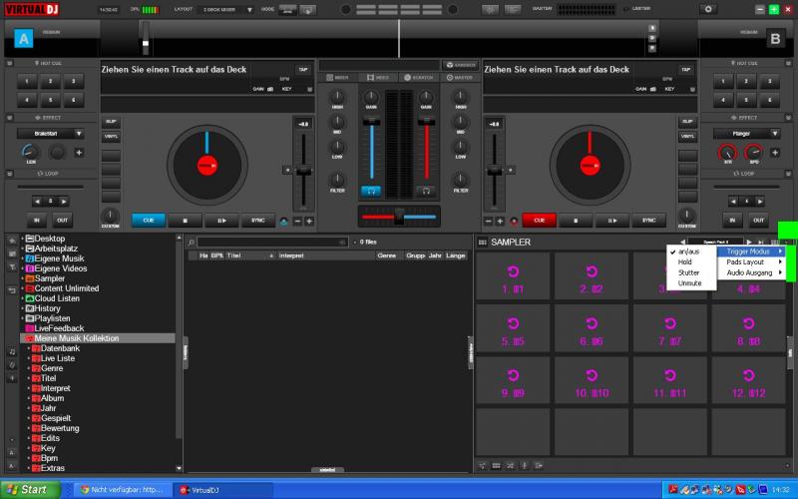Click the crossfader slider in the mixer

(x=398, y=216)
